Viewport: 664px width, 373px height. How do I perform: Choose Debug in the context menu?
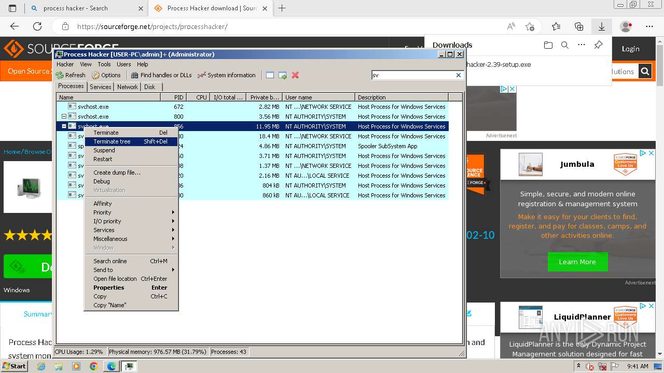pos(131,181)
